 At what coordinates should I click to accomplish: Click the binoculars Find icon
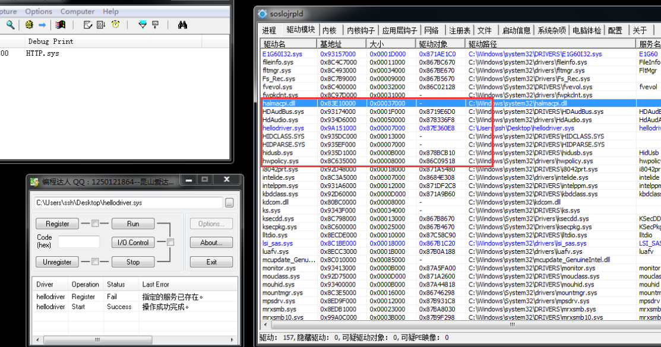tap(182, 26)
